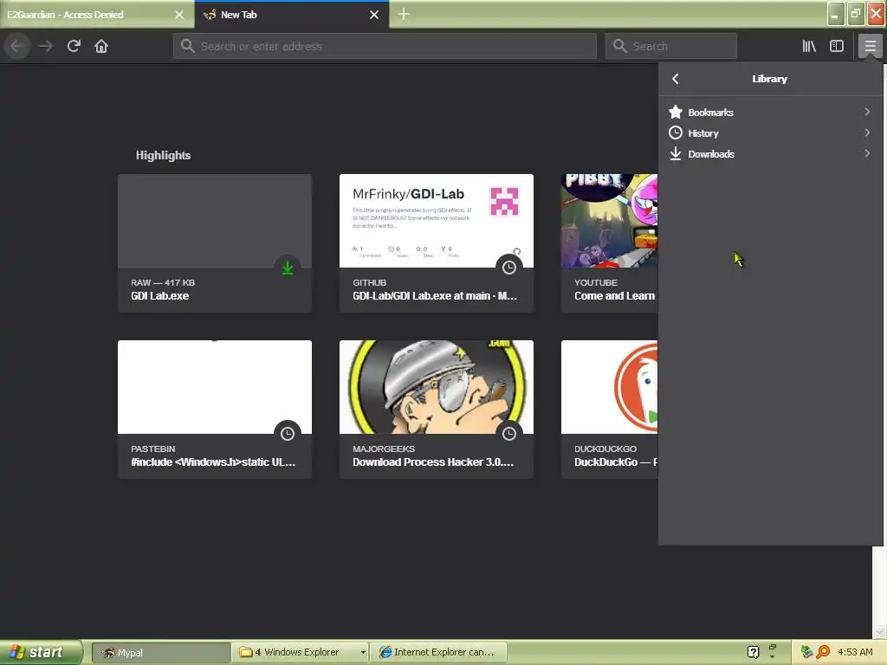
Task: Click download badge on GDI Lab.exe card
Action: tap(288, 268)
